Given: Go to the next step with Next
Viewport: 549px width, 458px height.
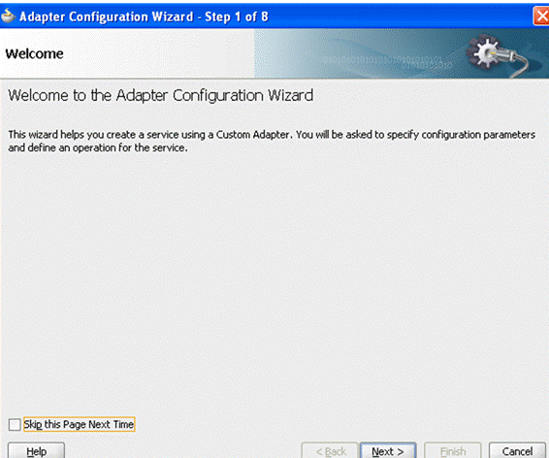Looking at the screenshot, I should (x=388, y=451).
